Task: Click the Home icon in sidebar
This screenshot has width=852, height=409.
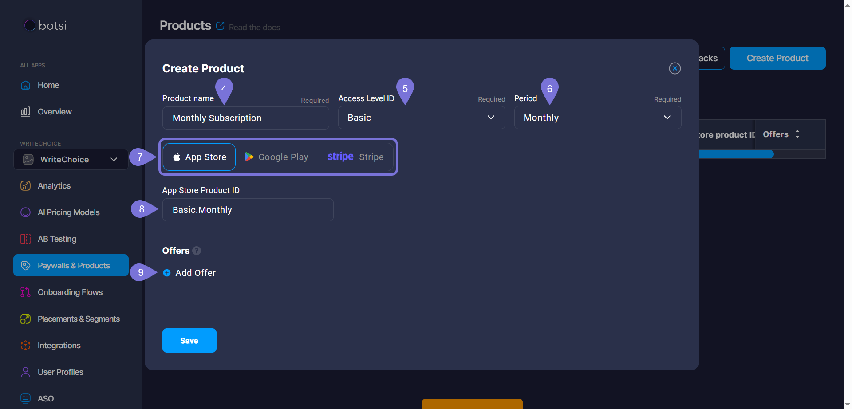Action: pos(26,85)
